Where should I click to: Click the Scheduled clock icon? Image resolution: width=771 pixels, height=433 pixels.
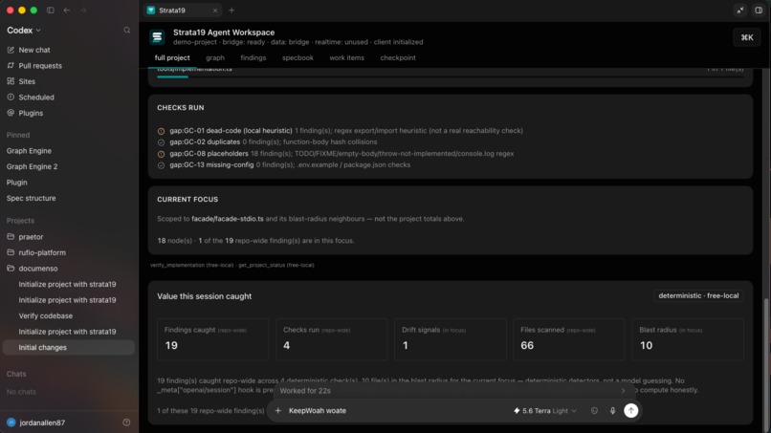click(x=11, y=97)
